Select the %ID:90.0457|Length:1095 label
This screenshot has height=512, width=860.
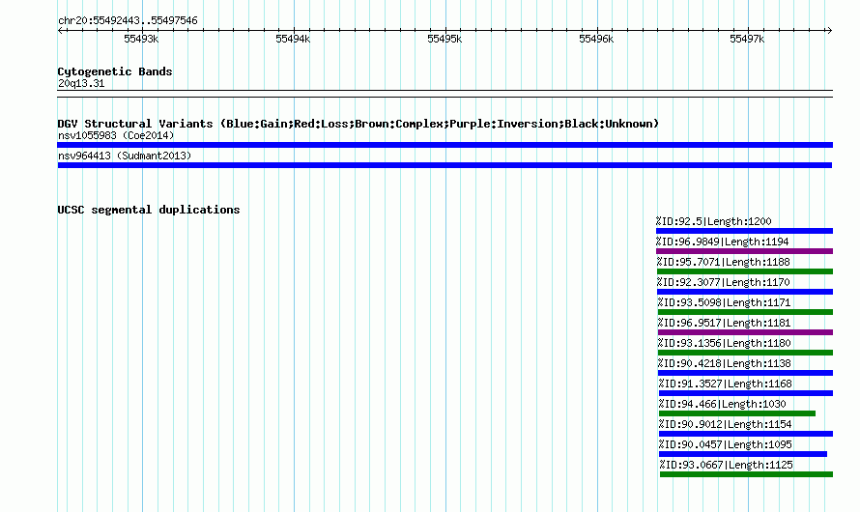[725, 444]
